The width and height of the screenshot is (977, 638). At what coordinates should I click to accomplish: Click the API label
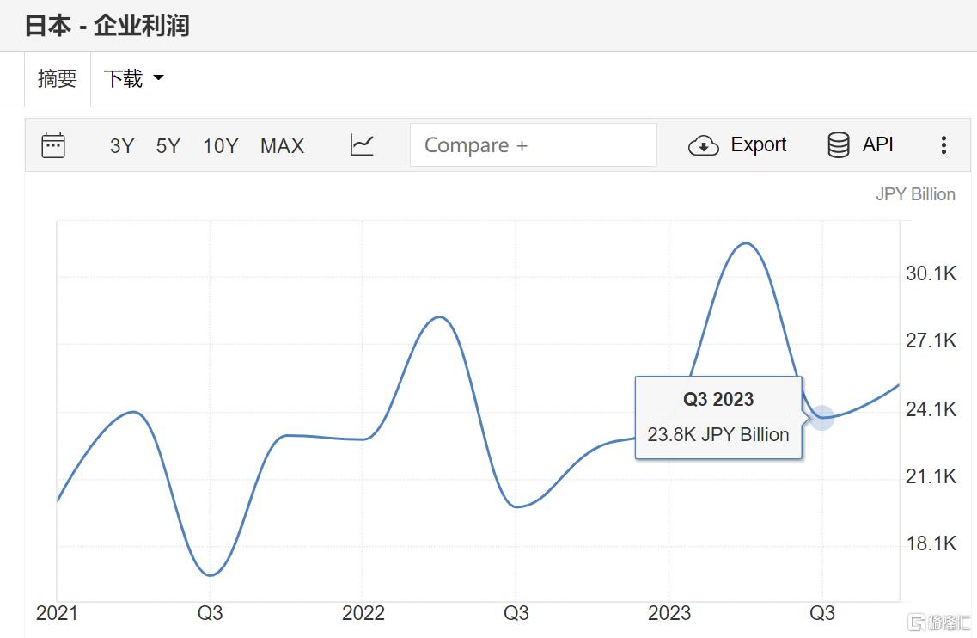tap(878, 144)
